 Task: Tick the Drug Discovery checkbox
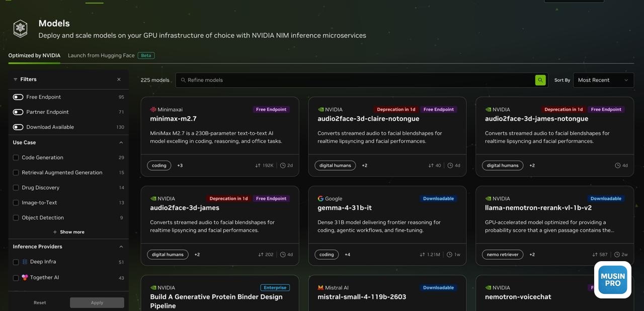(x=16, y=188)
